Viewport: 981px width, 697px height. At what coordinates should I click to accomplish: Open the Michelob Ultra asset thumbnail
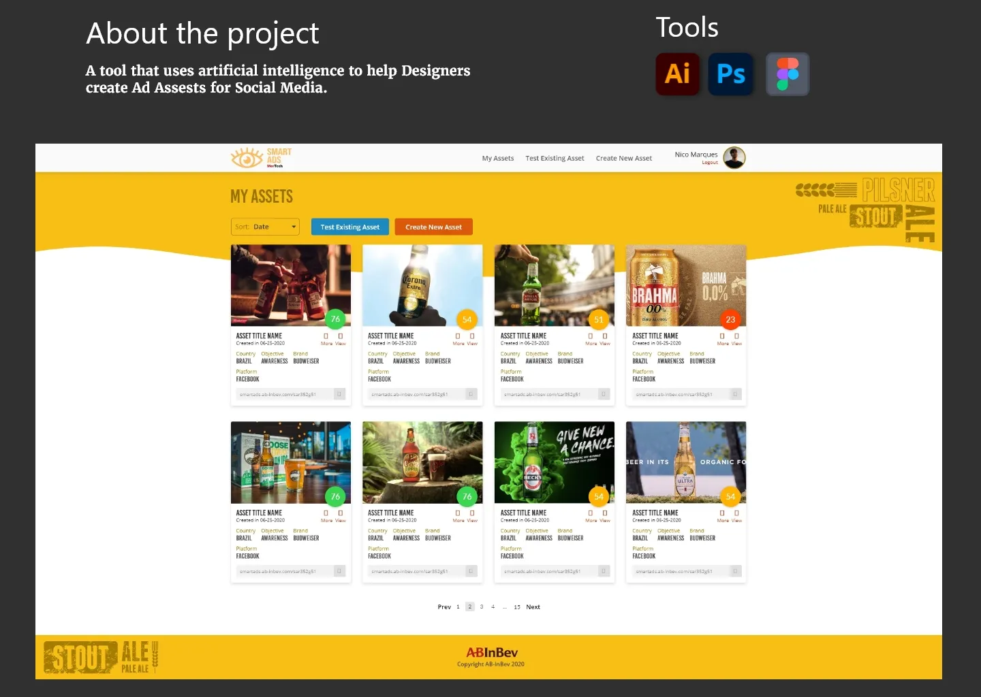(686, 463)
